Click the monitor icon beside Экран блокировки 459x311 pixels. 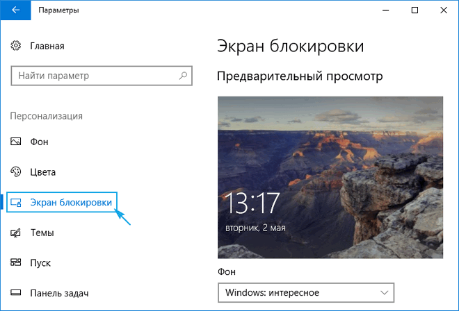[16, 202]
